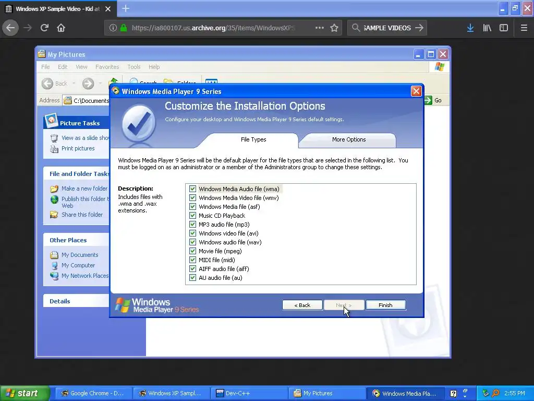
Task: Uncheck MP3 audio file (mp3)
Action: click(x=193, y=225)
